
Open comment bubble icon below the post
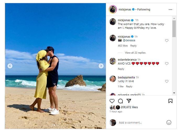coord(121,101)
